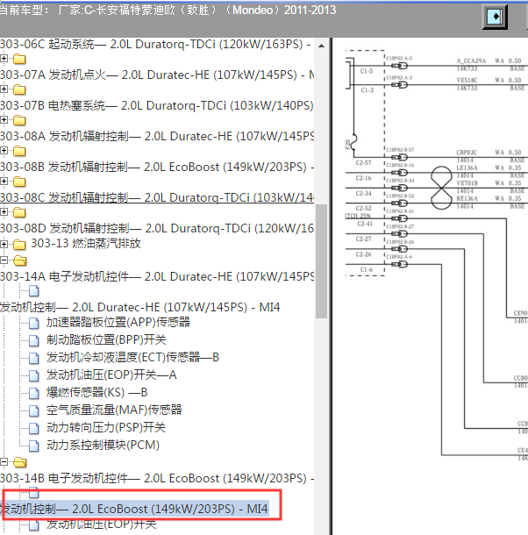Open 发动机油压(EOP)开关—A document icon
This screenshot has width=528, height=535.
(x=34, y=375)
